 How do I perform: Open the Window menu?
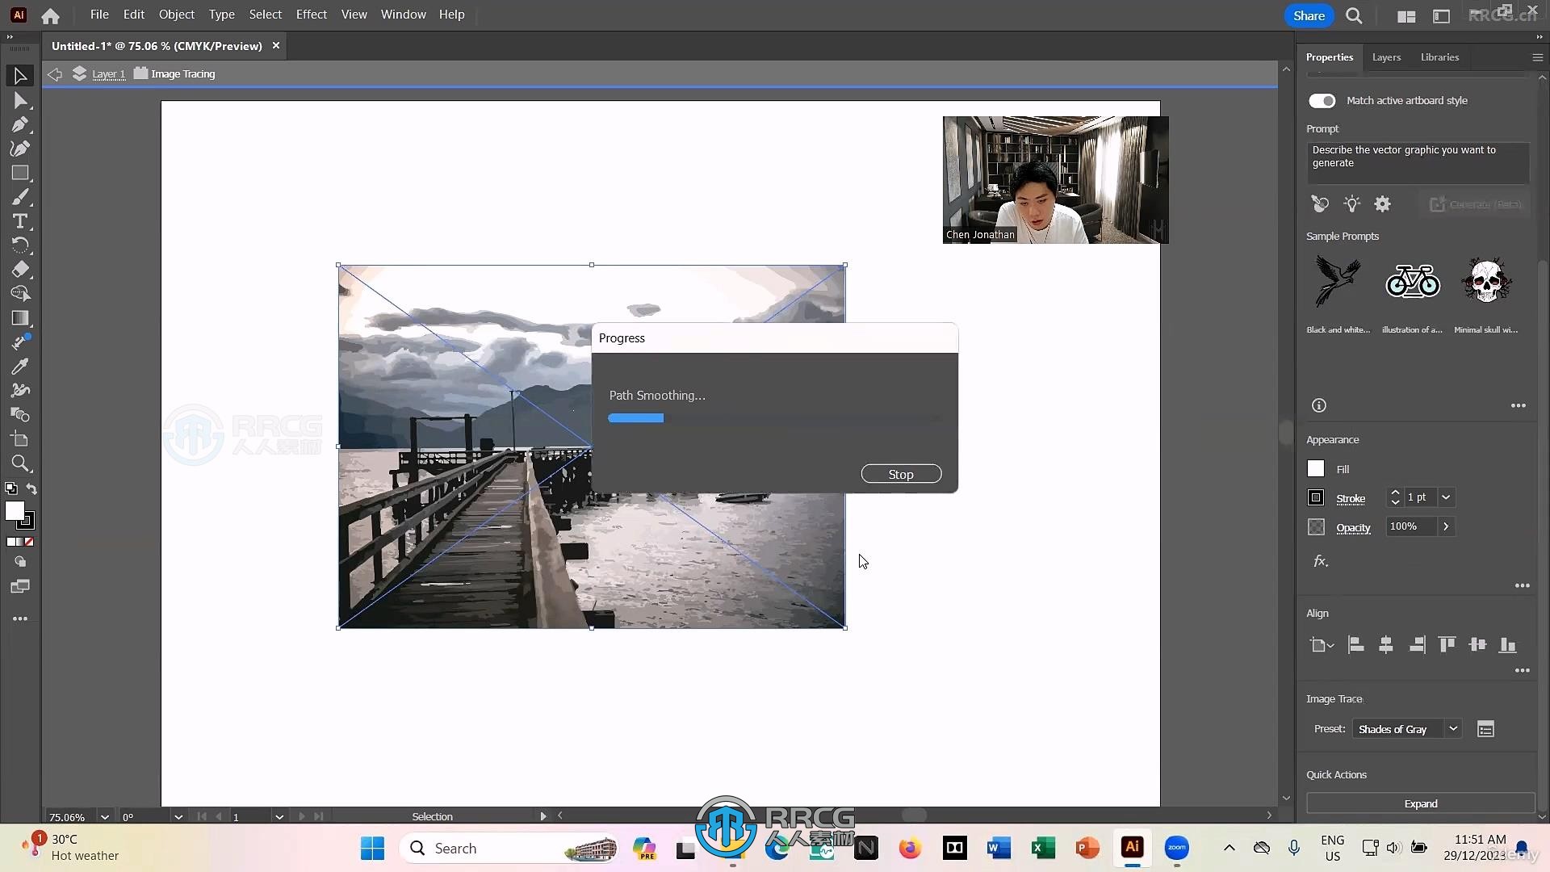[x=403, y=15]
